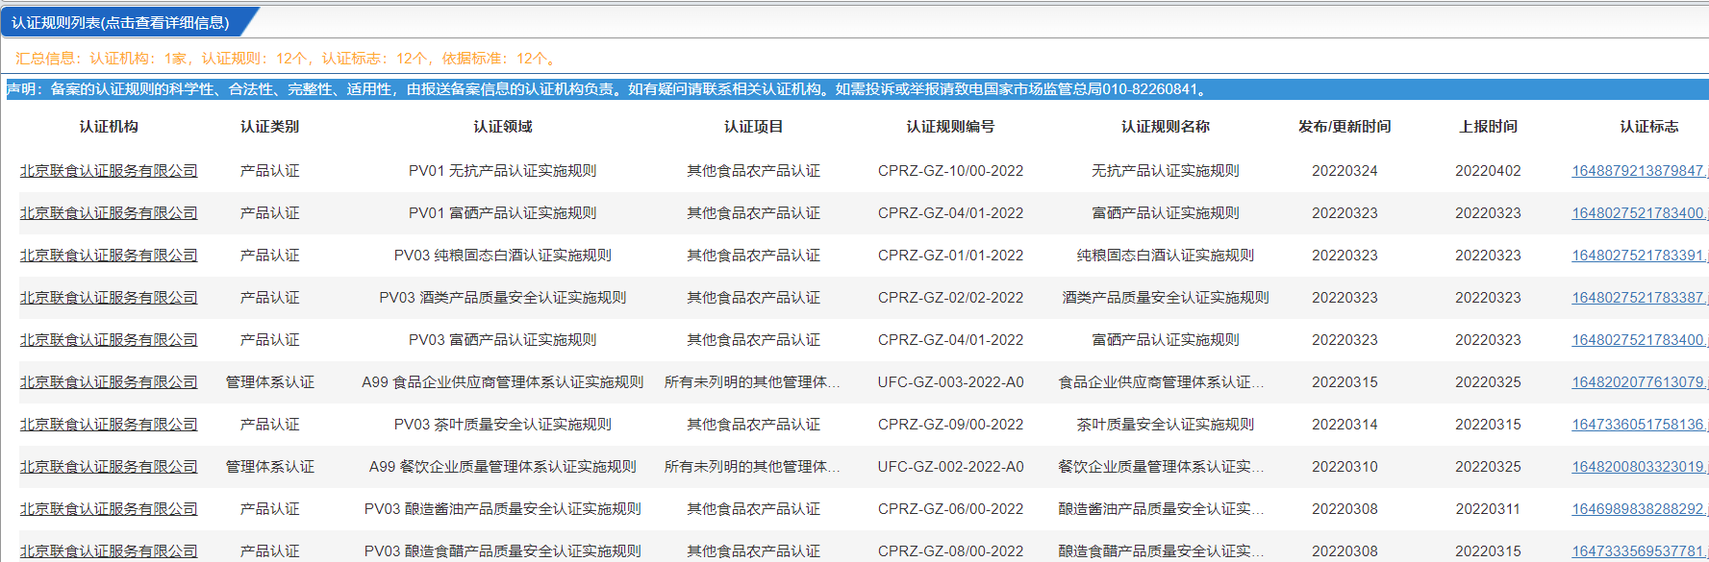Click 管理体系认证 category in 食品企业供应商 row
This screenshot has height=562, width=1709.
pyautogui.click(x=270, y=382)
